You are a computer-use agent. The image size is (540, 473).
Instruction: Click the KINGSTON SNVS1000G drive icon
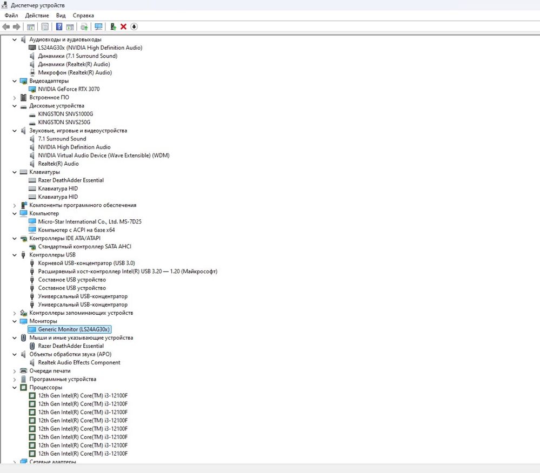[x=32, y=114]
